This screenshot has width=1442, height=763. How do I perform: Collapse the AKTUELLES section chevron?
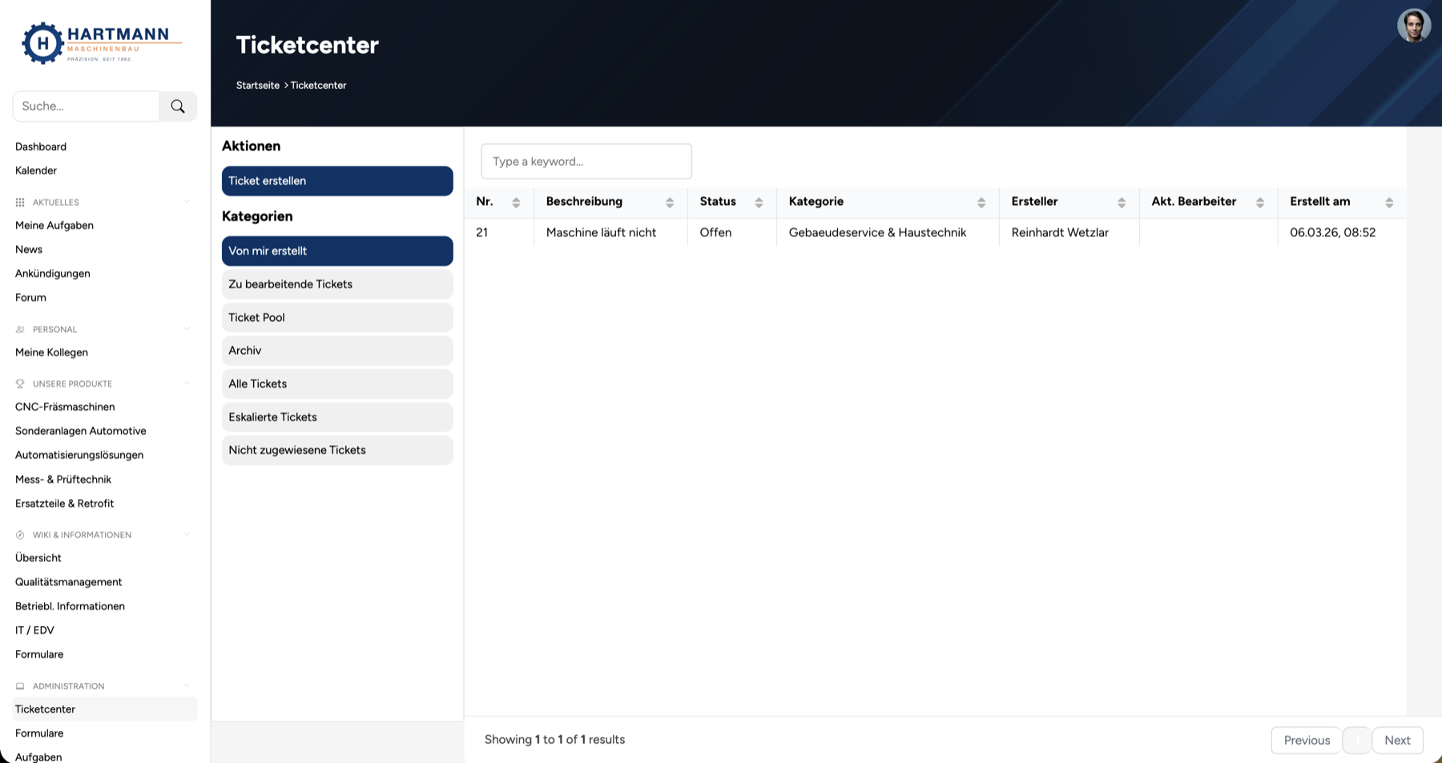(187, 202)
